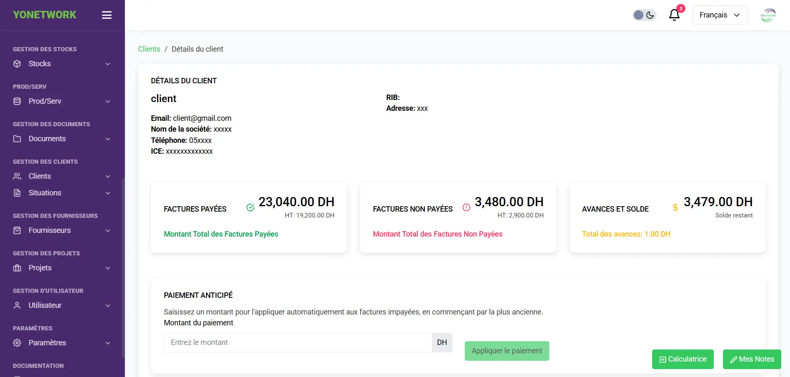Click the Clients users icon

pyautogui.click(x=17, y=176)
